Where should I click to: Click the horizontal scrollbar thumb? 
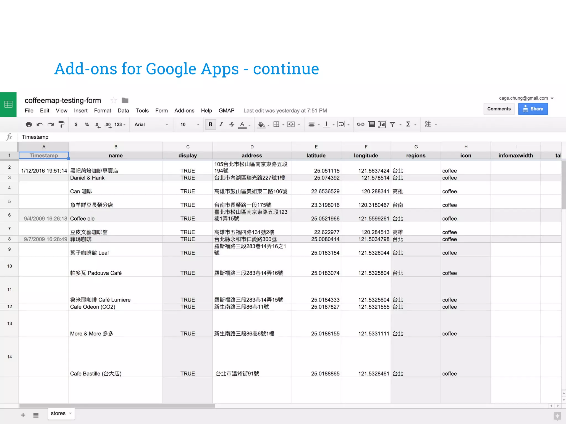pyautogui.click(x=117, y=406)
